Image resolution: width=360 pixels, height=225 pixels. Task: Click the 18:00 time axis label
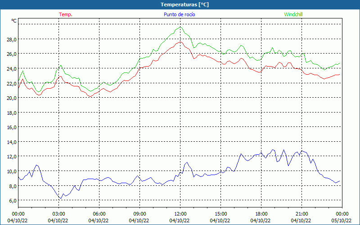(261, 214)
